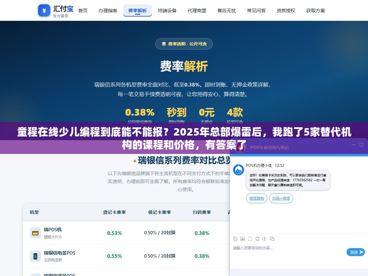The image size is (368, 276).
Task: Insert an emoji in the chat
Action: click(235, 239)
